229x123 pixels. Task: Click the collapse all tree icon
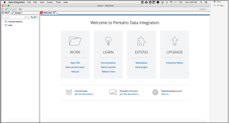(x=36, y=17)
